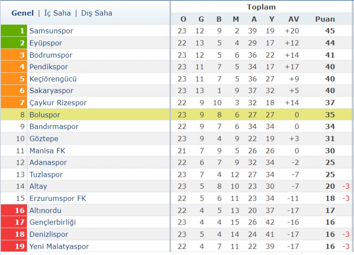The width and height of the screenshot is (354, 255).
Task: Open the Bandırmaspor team link
Action: pos(54,126)
